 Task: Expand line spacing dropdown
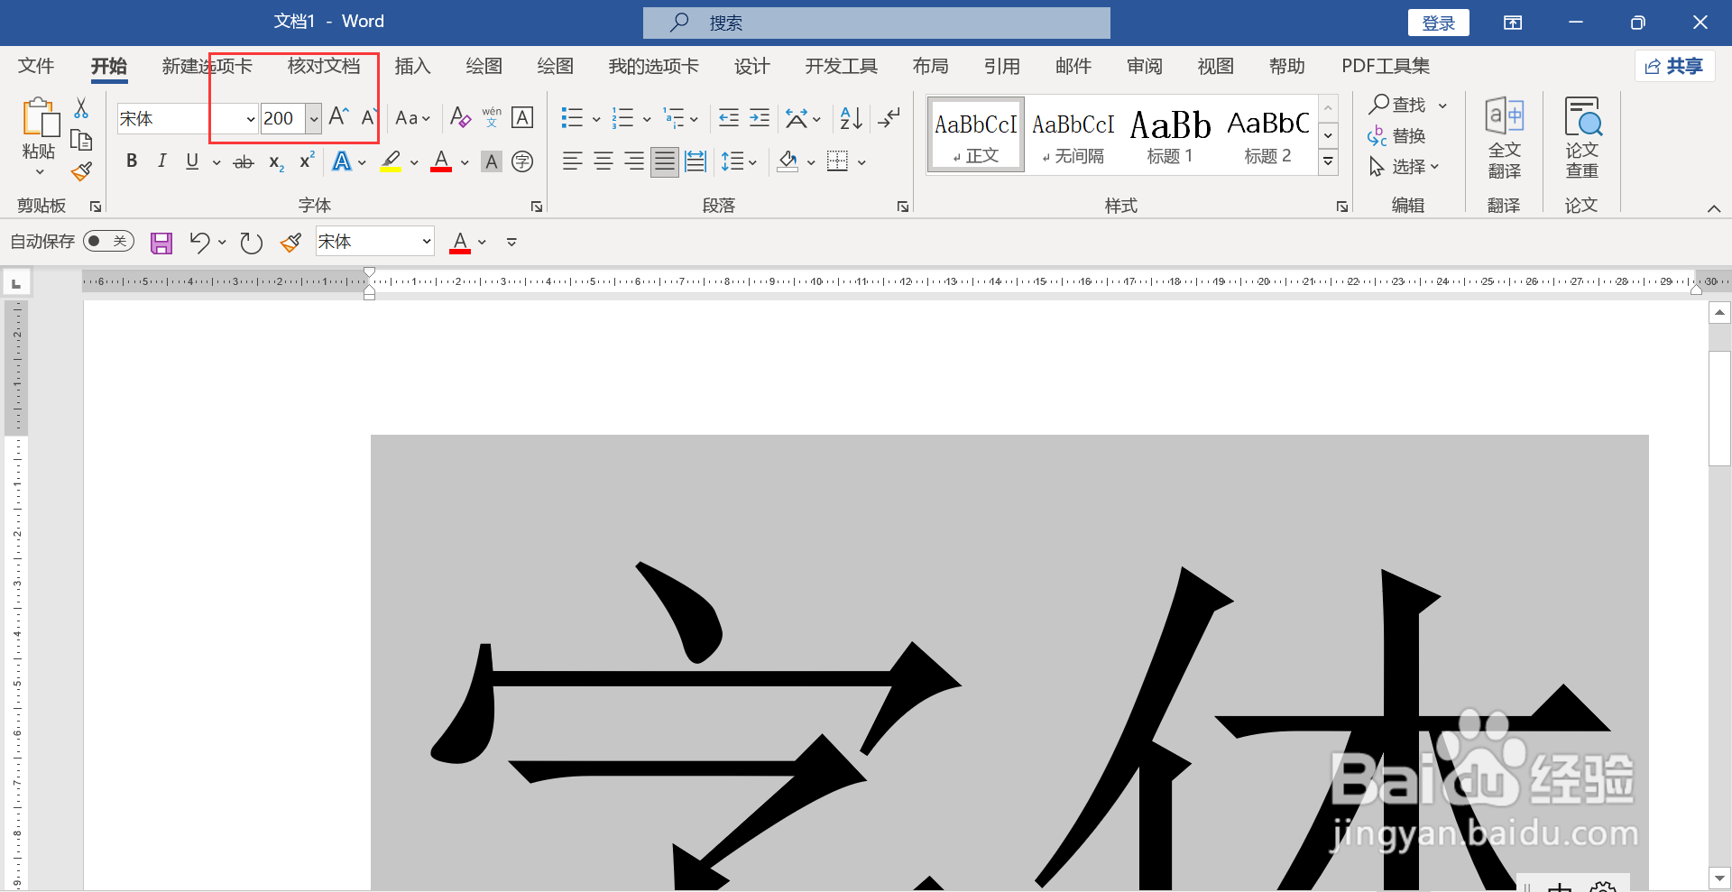pyautogui.click(x=752, y=162)
